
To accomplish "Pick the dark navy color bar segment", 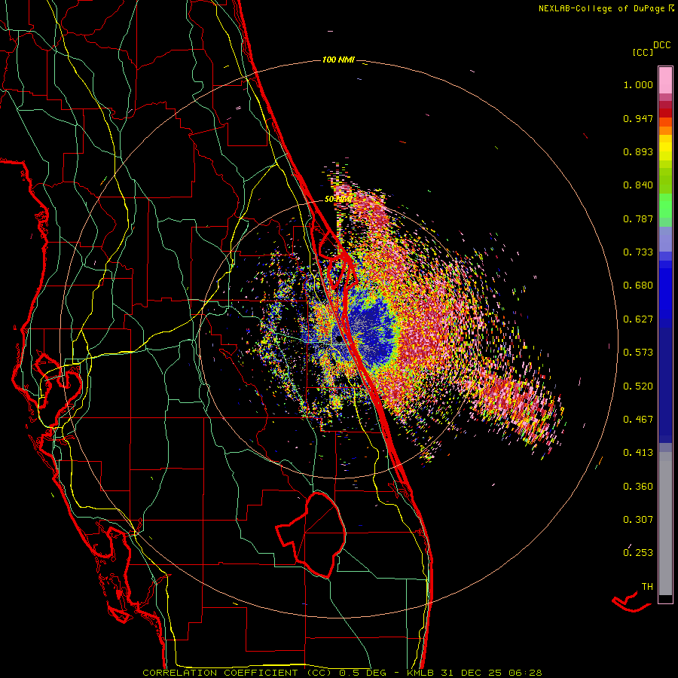I will point(665,385).
